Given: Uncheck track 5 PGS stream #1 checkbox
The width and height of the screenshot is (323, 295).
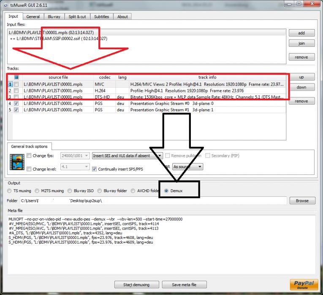Looking at the screenshot, I should pos(16,110).
